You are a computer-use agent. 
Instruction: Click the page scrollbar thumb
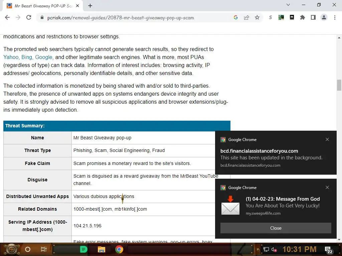339,85
